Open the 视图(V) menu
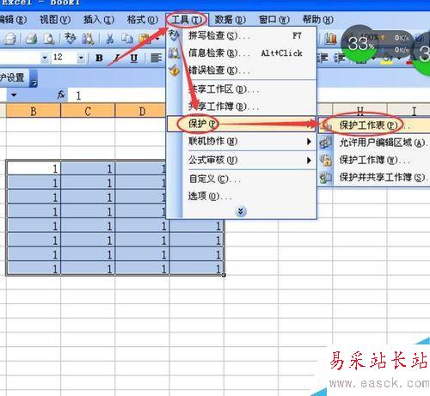This screenshot has height=396, width=430. tap(55, 20)
